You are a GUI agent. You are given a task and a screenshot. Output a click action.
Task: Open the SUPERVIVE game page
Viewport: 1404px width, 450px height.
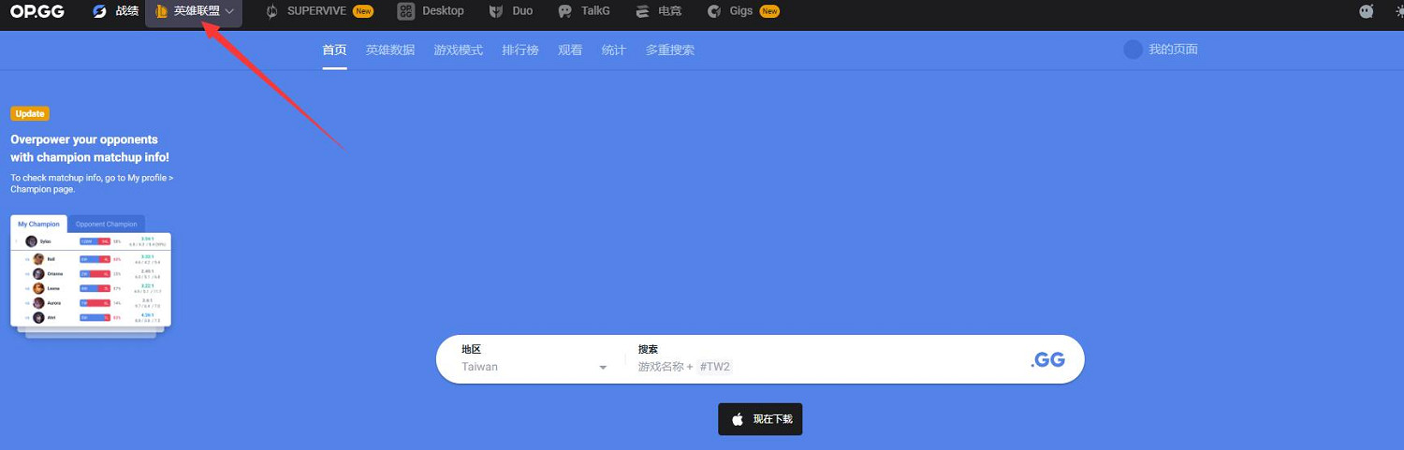(x=320, y=11)
